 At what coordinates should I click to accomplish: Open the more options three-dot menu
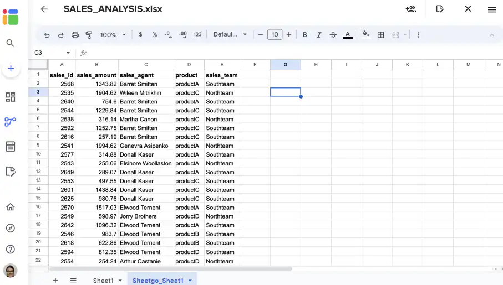point(418,35)
